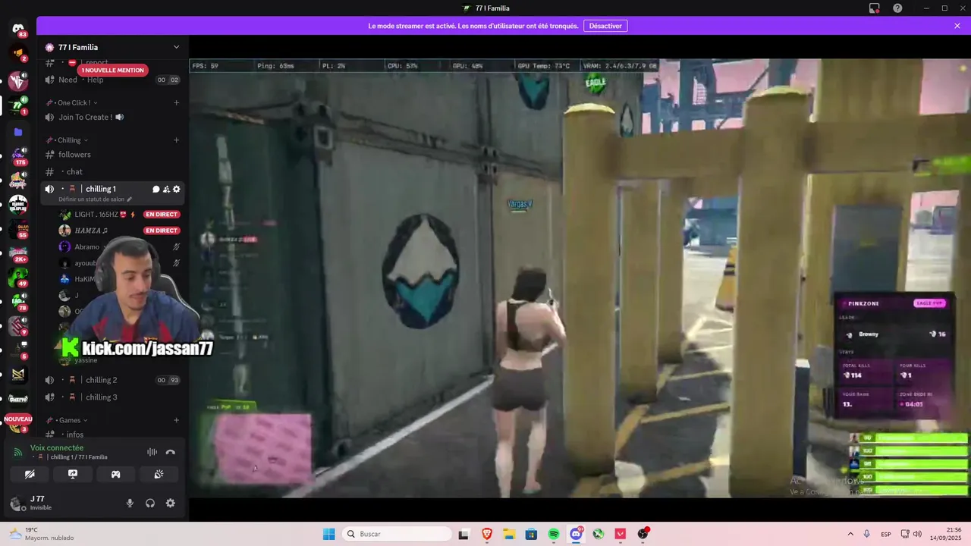Add a channel to the Chilling category
This screenshot has width=971, height=546.
pos(177,140)
